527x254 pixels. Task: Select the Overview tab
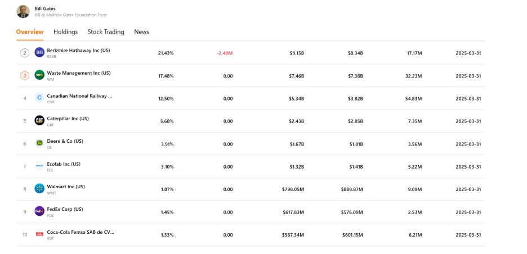(30, 32)
